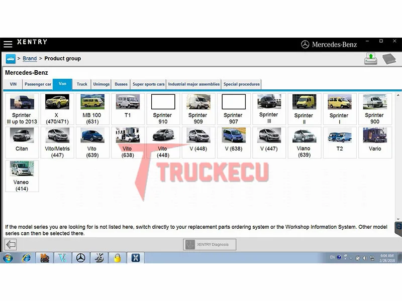
Task: Open the XENTRY hamburger menu
Action: [x=8, y=44]
